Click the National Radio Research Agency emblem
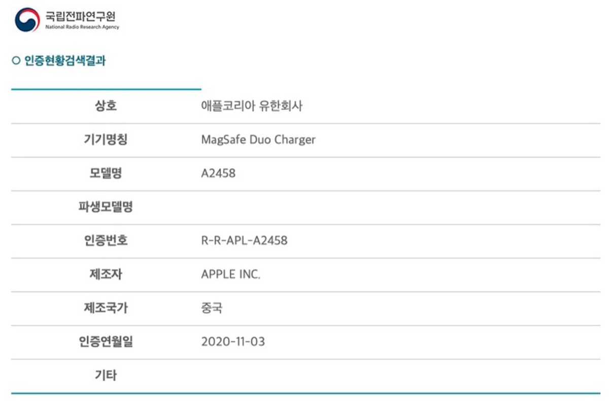Viewport: 609px width, 406px height. [x=27, y=20]
